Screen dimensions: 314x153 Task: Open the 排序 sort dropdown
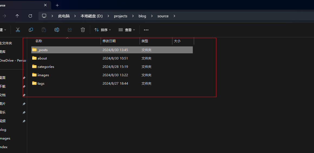coord(103,30)
